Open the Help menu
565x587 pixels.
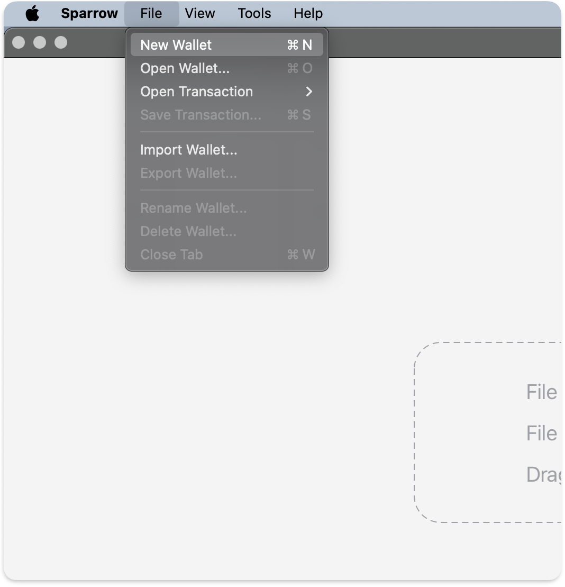tap(308, 14)
